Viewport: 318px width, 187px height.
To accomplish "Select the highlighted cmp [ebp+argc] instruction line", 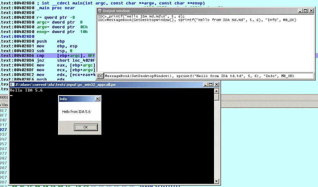I will click(x=48, y=56).
